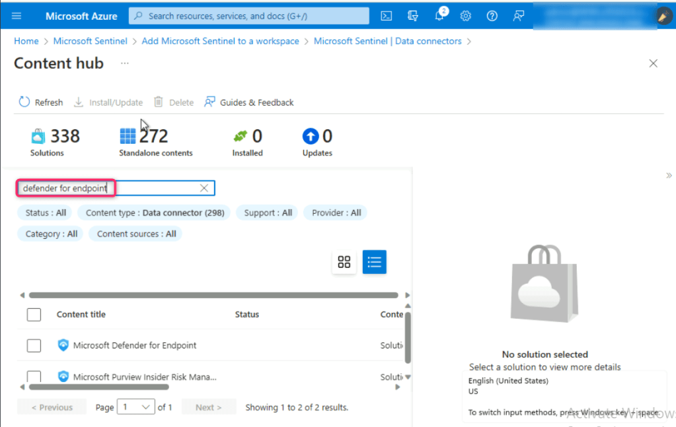Open the notifications bell
Image resolution: width=676 pixels, height=427 pixels.
pos(439,16)
